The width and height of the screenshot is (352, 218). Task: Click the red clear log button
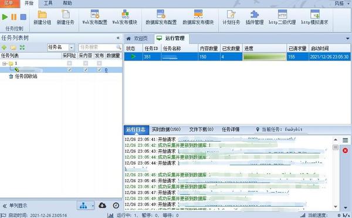pos(346,150)
